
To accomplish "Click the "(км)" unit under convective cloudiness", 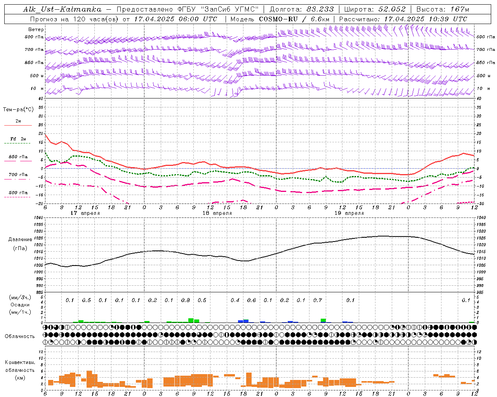I will pyautogui.click(x=20, y=378).
